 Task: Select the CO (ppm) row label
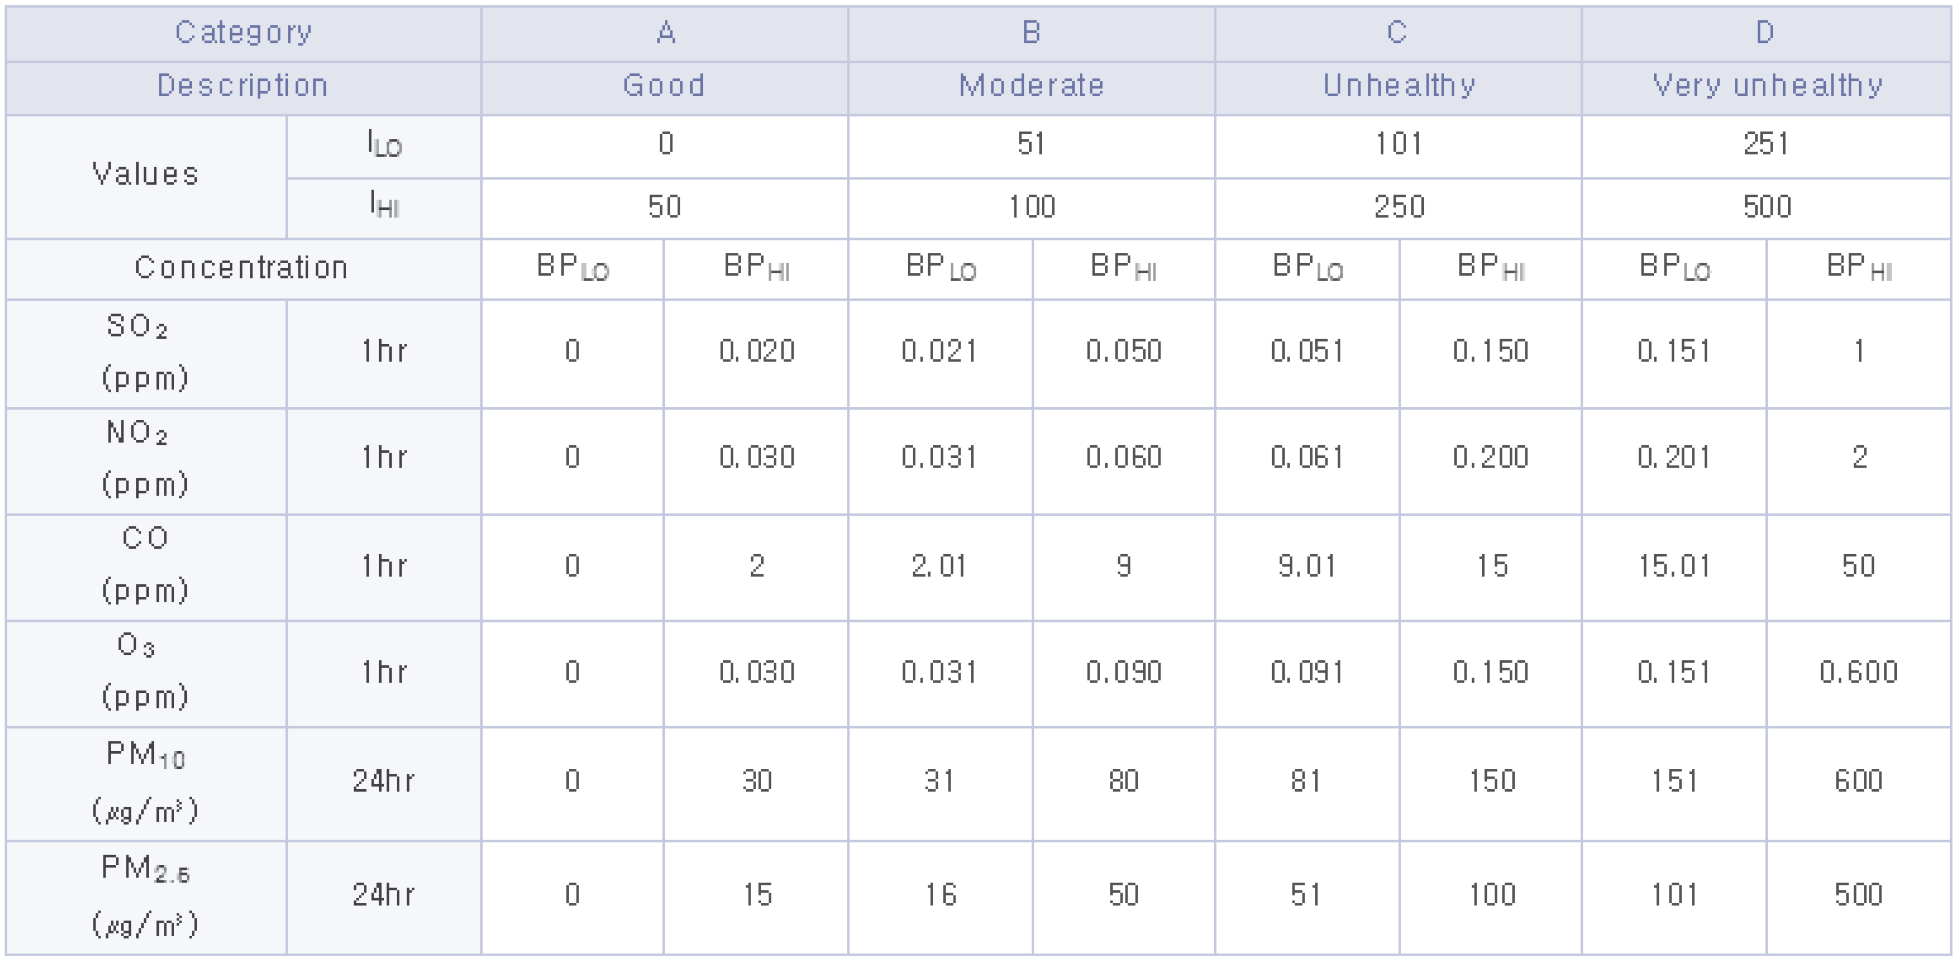(x=145, y=565)
